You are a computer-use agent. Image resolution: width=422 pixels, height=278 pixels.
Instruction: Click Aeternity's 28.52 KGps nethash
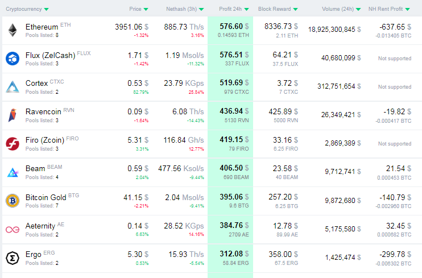pyautogui.click(x=184, y=226)
